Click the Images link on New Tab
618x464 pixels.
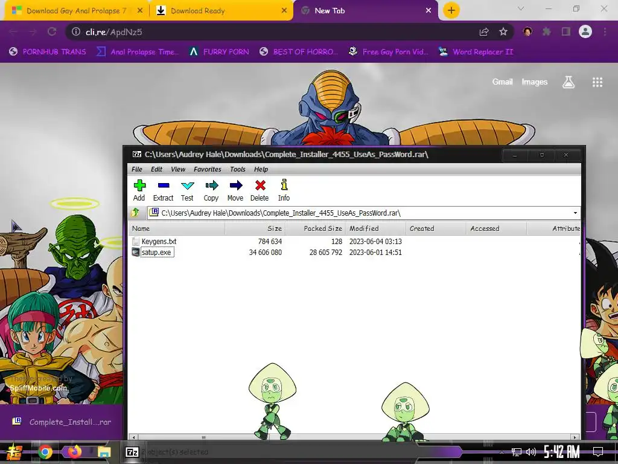(x=535, y=82)
